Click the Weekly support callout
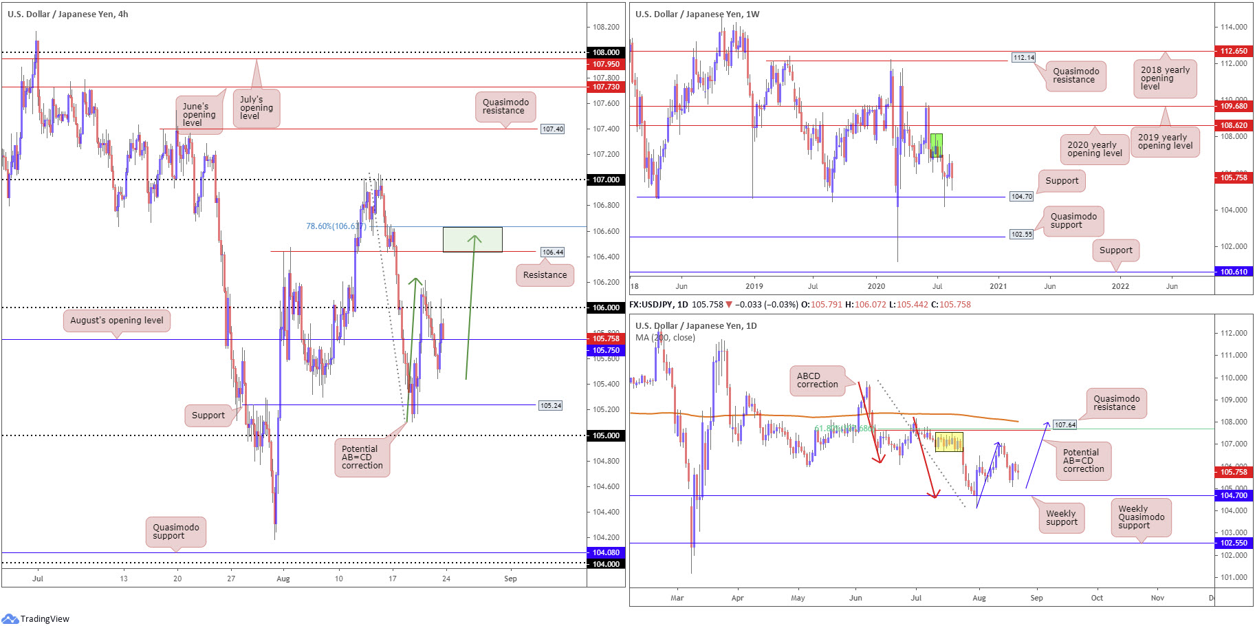1255x626 pixels. pos(1061,518)
